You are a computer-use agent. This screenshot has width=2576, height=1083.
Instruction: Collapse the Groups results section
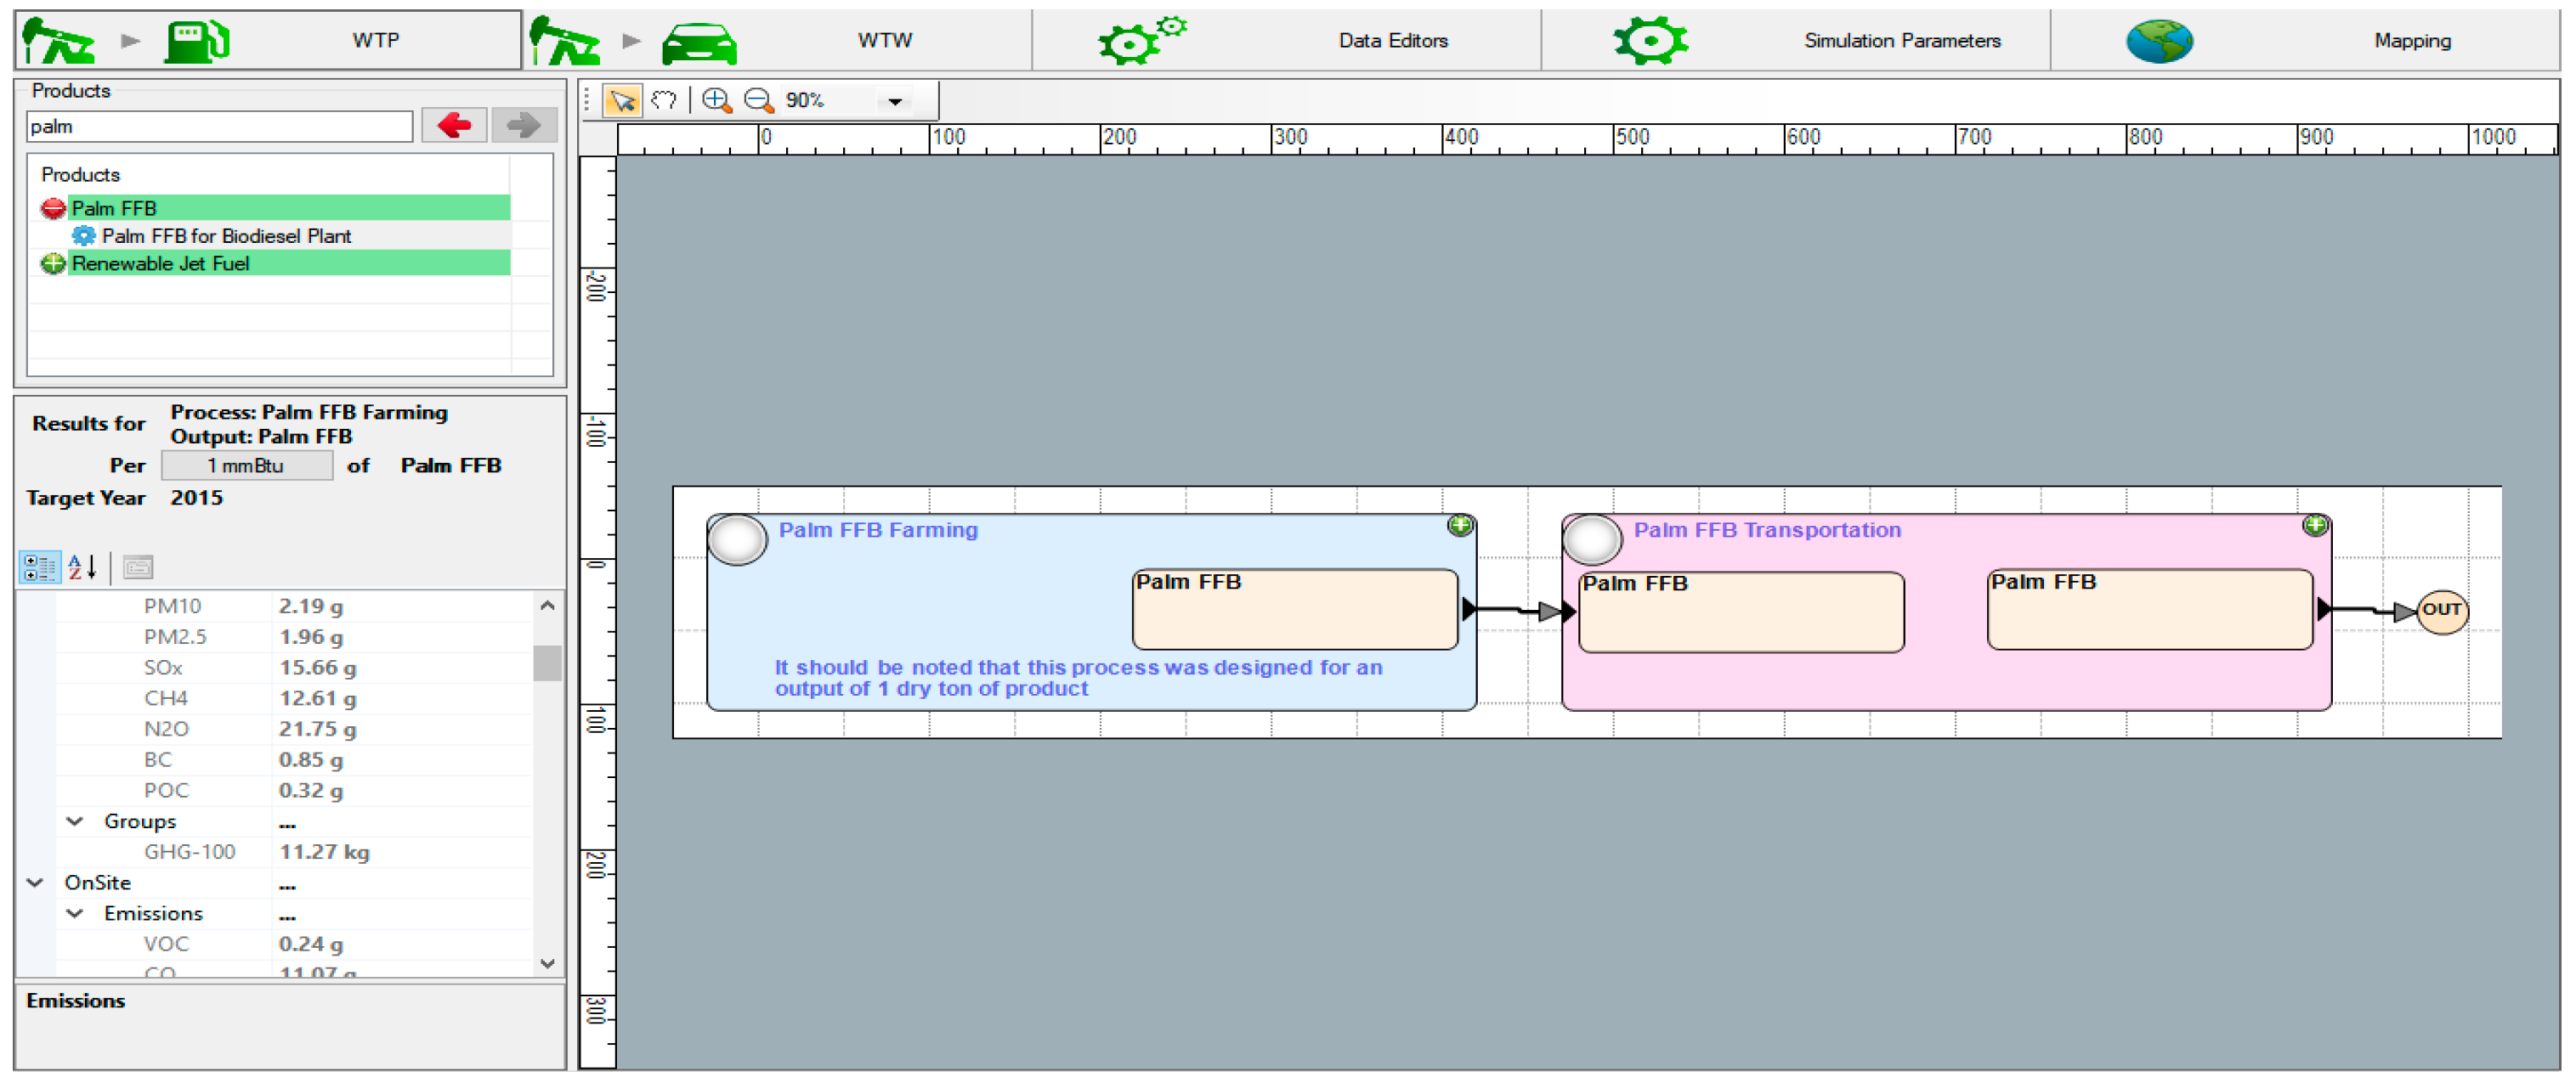[x=75, y=821]
